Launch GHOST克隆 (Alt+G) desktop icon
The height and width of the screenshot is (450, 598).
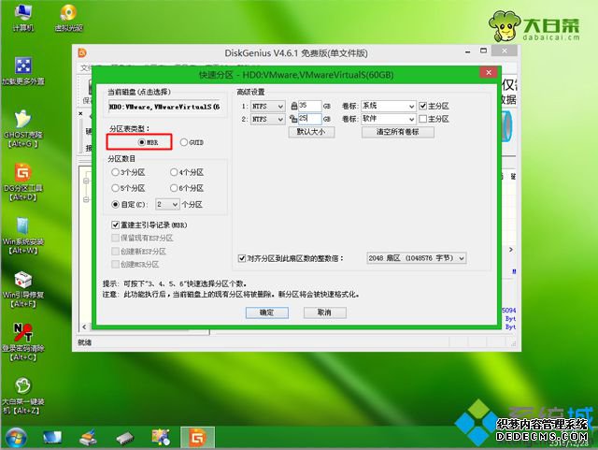click(x=22, y=129)
